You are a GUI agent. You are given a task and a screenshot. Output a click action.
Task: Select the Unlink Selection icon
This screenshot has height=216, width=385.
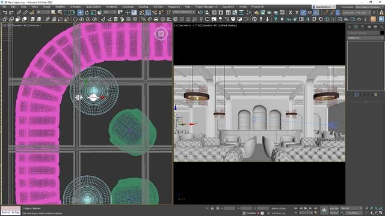click(25, 13)
